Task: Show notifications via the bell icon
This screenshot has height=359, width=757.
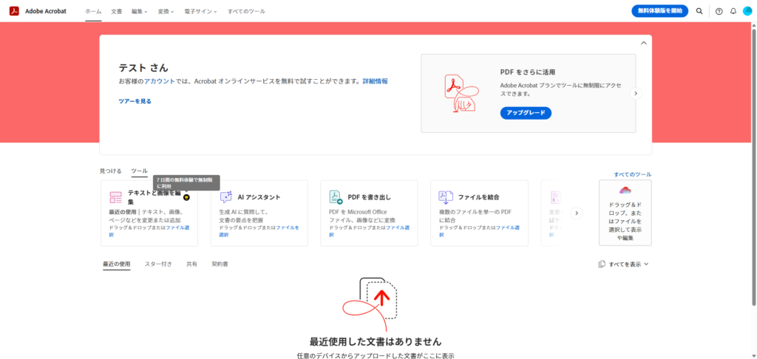Action: pyautogui.click(x=733, y=11)
